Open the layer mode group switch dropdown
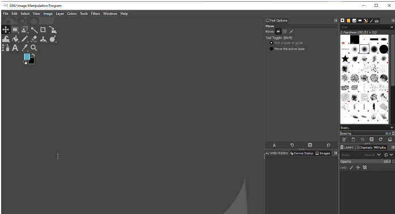The height and width of the screenshot is (214, 395). click(x=388, y=155)
